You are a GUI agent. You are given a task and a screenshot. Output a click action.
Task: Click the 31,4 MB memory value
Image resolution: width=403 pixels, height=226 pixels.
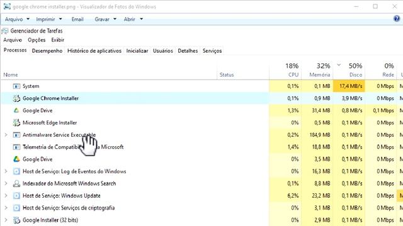point(321,110)
